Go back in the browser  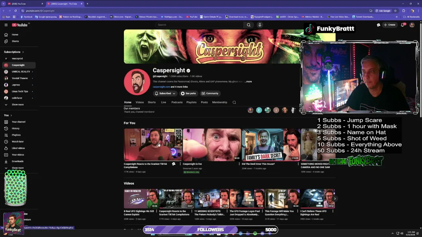coord(4,11)
